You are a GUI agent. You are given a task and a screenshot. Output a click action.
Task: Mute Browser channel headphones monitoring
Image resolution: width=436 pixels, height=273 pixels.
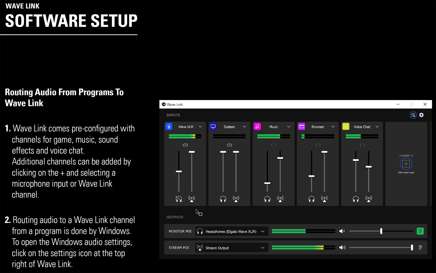[311, 199]
